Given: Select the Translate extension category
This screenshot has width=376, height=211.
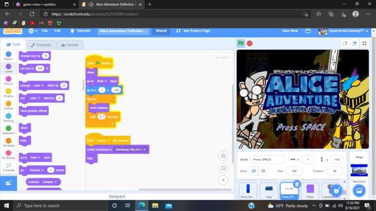Looking at the screenshot, I should (x=8, y=167).
